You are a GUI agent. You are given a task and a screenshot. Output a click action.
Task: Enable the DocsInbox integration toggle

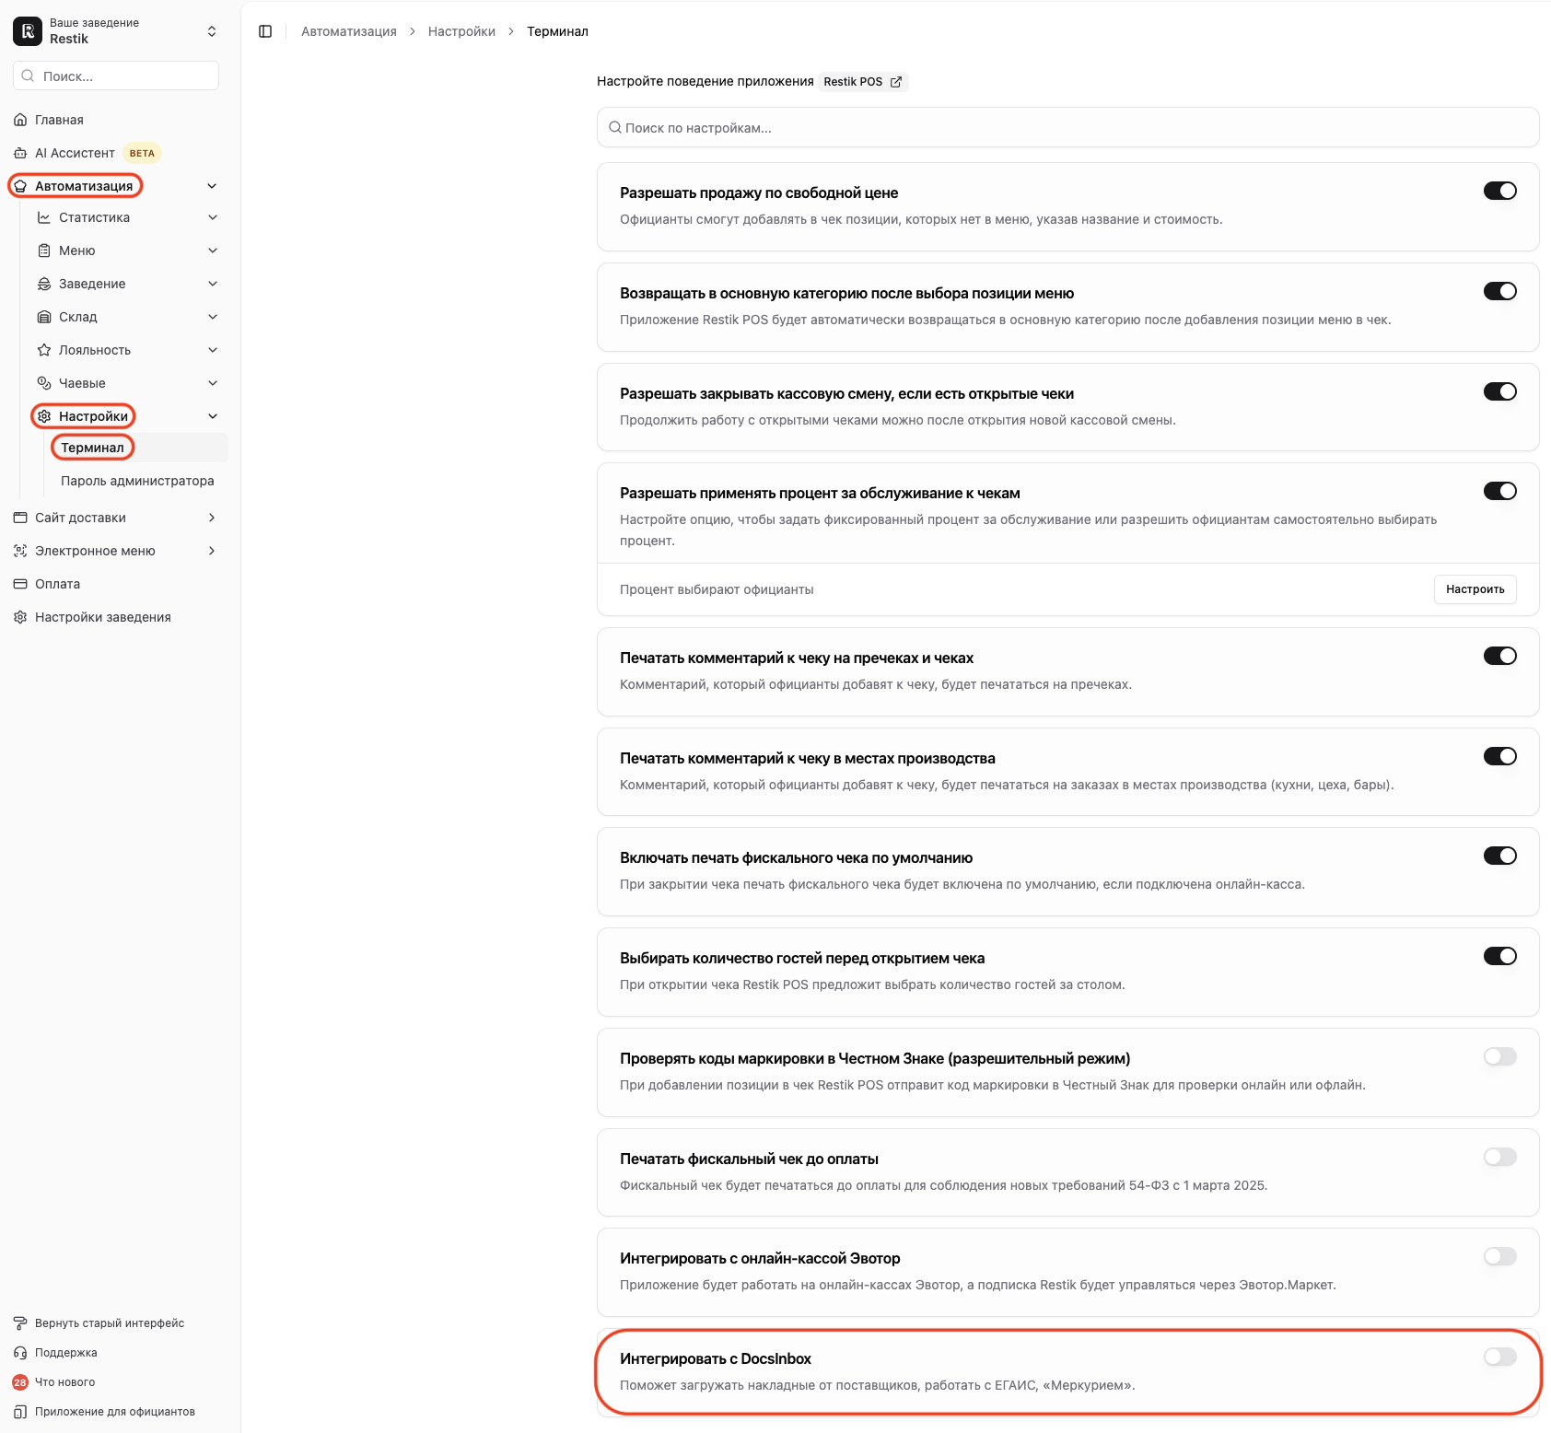(x=1500, y=1357)
